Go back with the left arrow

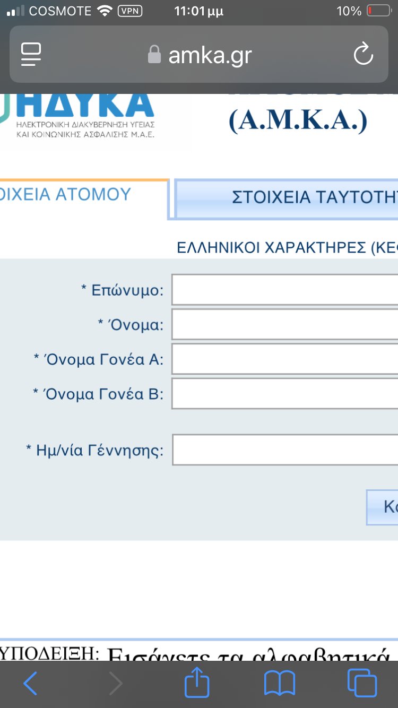point(30,684)
